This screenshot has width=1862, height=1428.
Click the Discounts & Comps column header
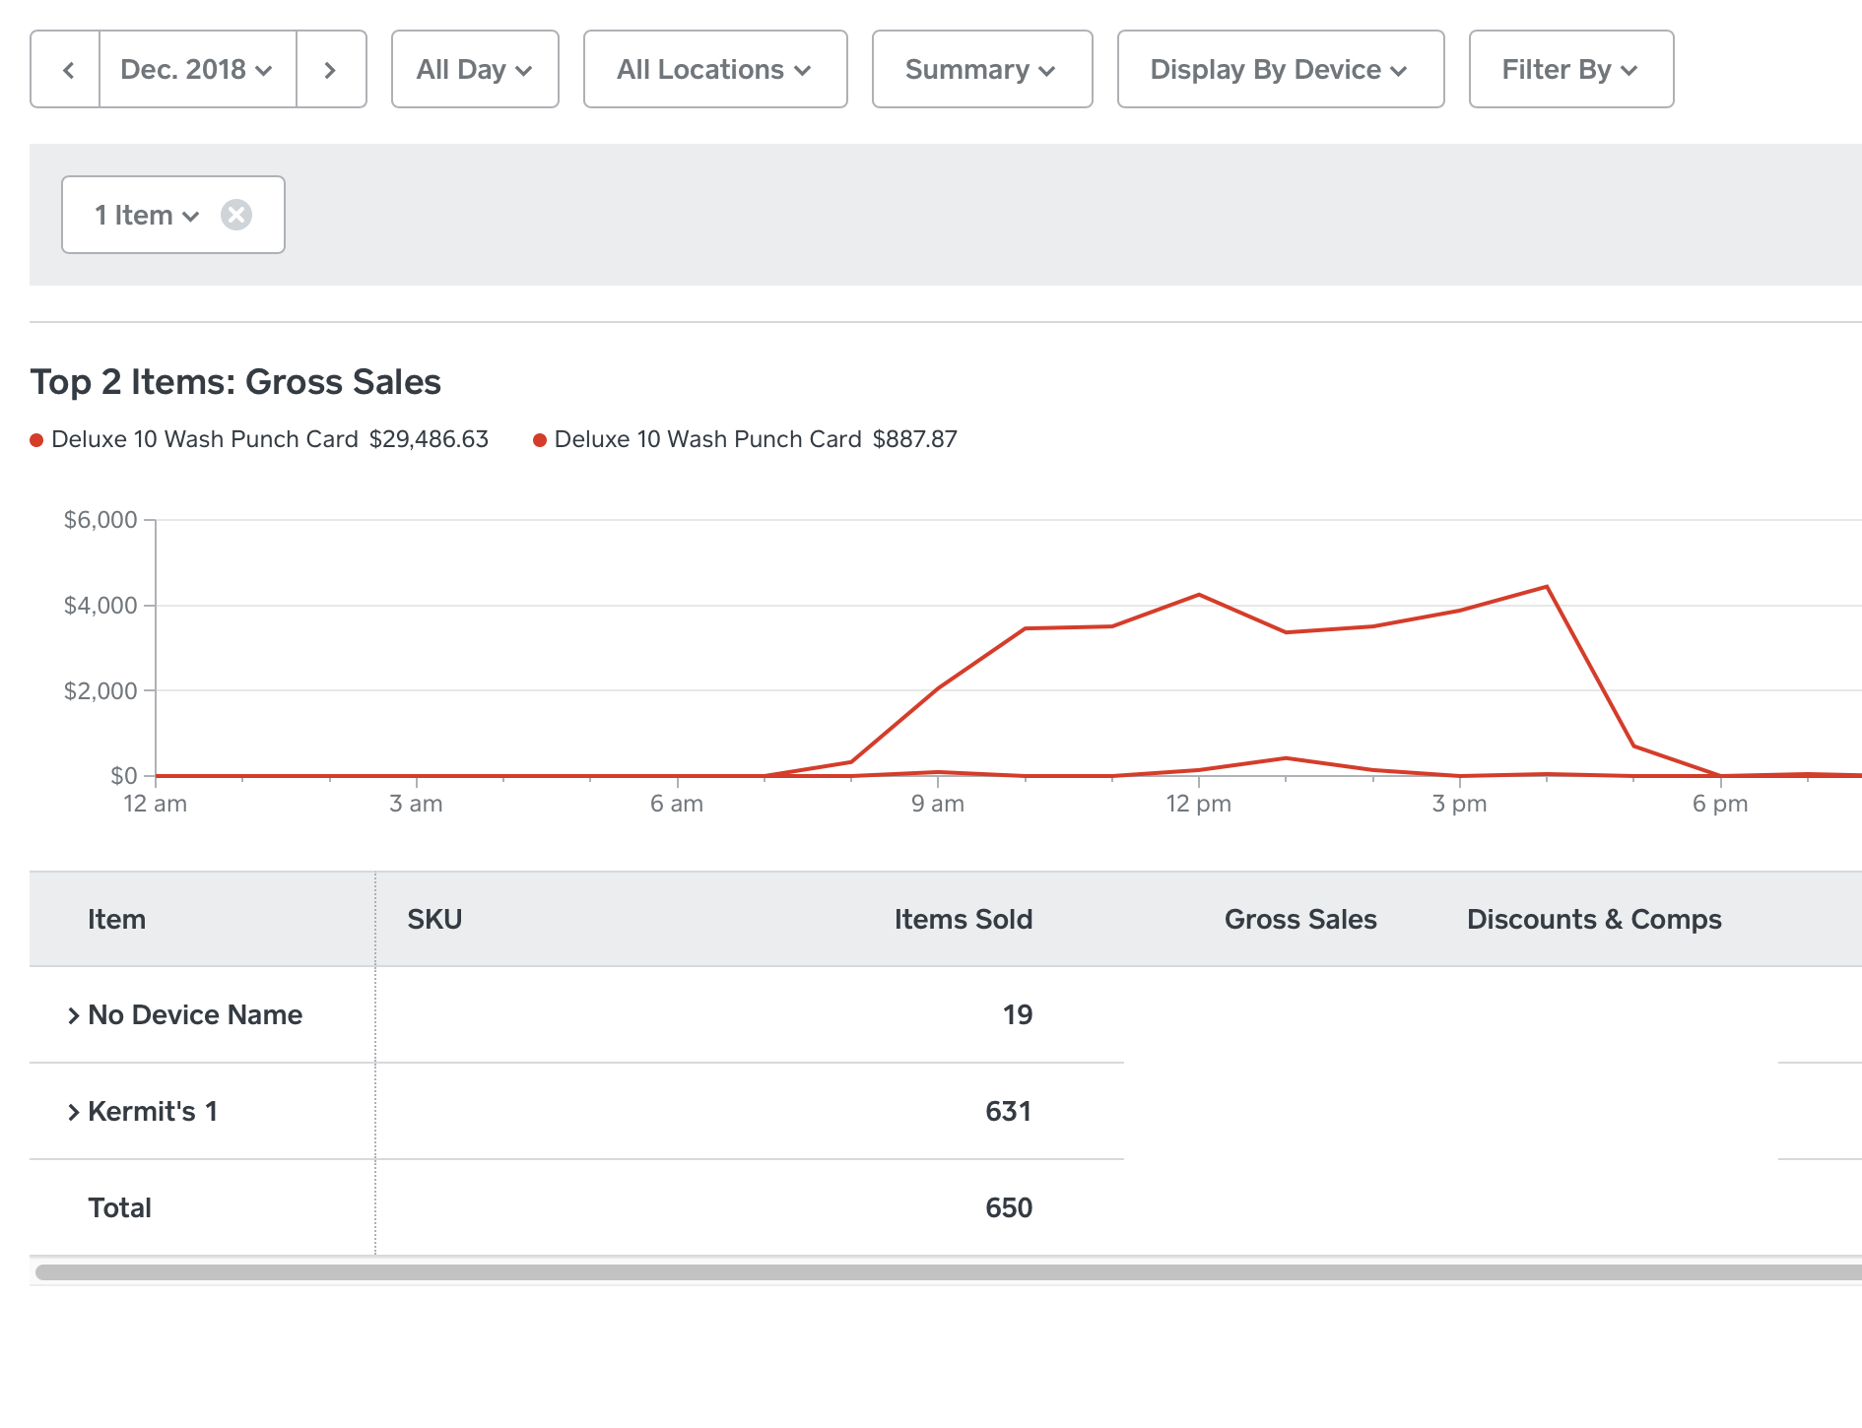[1593, 919]
